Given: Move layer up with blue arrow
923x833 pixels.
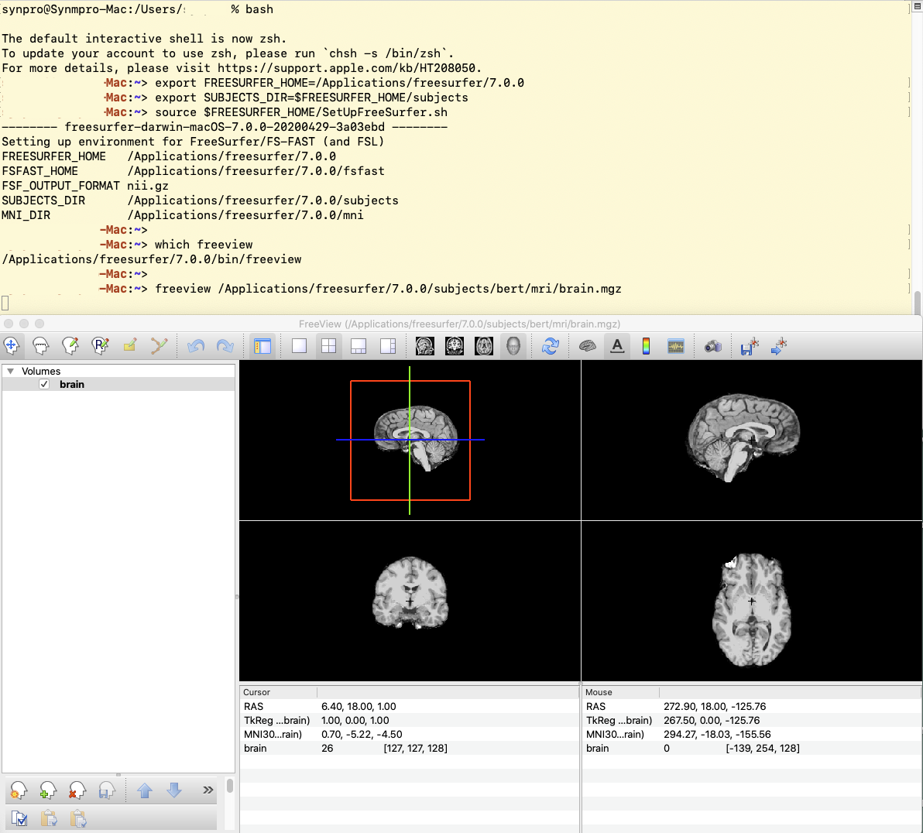Looking at the screenshot, I should (x=145, y=790).
